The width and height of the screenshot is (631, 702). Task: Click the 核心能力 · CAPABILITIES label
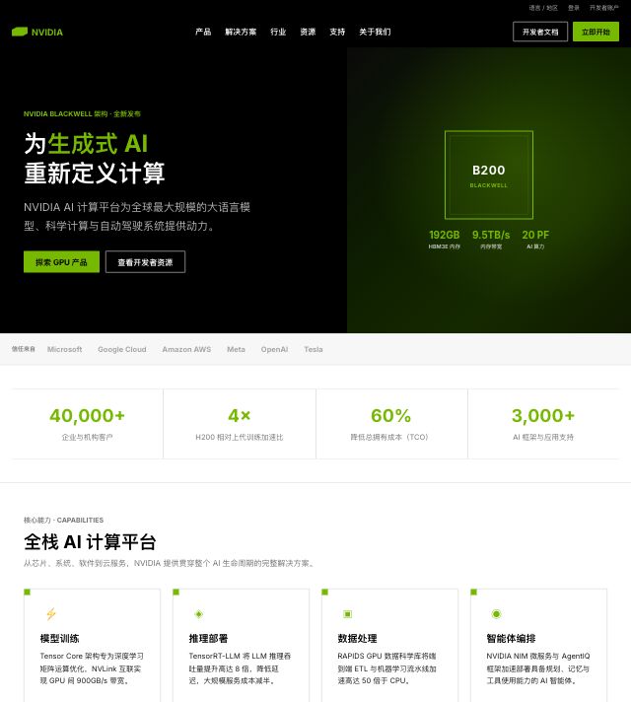(63, 520)
